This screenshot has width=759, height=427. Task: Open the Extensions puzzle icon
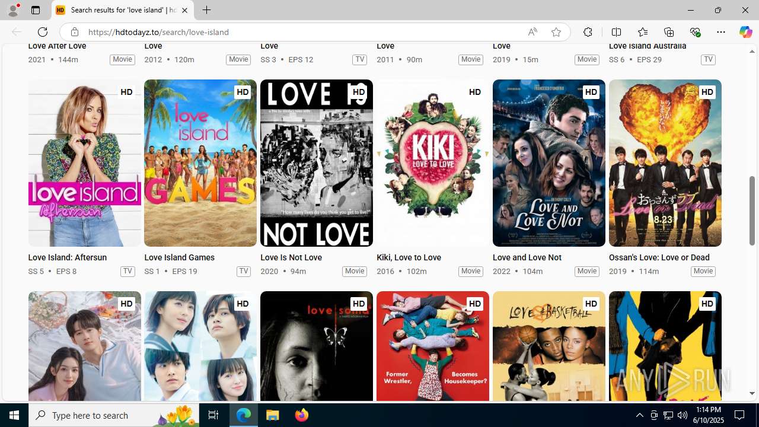[x=588, y=32]
